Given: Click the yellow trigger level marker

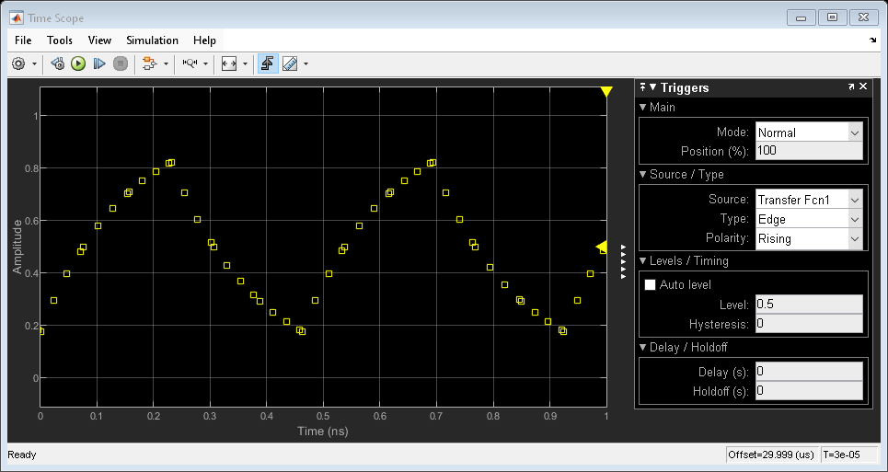Looking at the screenshot, I should pos(602,247).
